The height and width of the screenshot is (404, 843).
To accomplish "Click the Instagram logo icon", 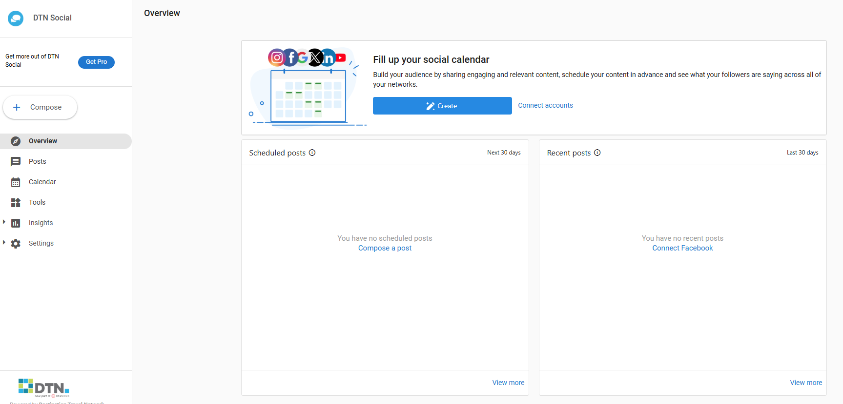I will pyautogui.click(x=277, y=58).
